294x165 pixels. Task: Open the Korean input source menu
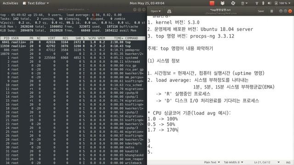click(244, 3)
